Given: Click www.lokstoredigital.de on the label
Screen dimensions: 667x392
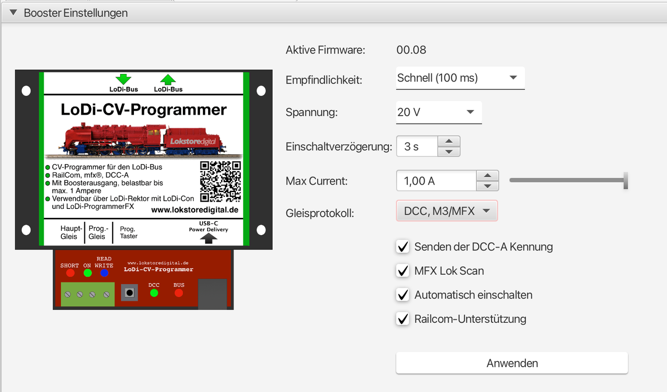Looking at the screenshot, I should (194, 210).
